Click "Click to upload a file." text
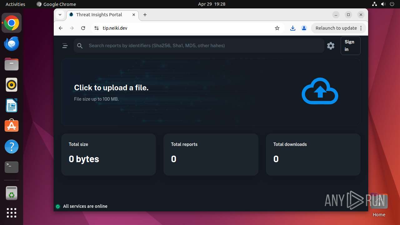Viewport: 400px width, 225px height. tap(111, 88)
